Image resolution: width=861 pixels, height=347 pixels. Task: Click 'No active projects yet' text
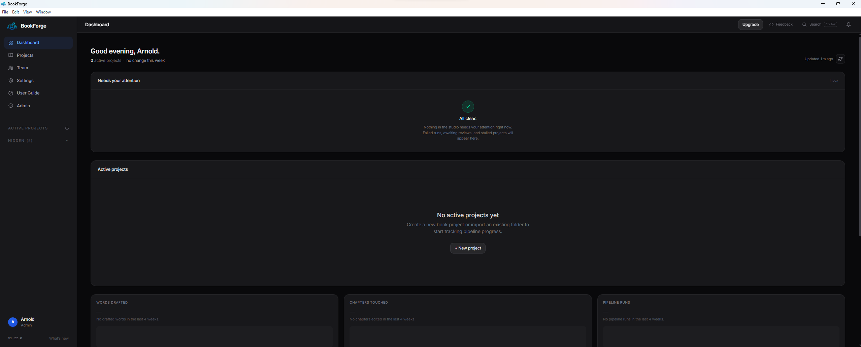[468, 215]
